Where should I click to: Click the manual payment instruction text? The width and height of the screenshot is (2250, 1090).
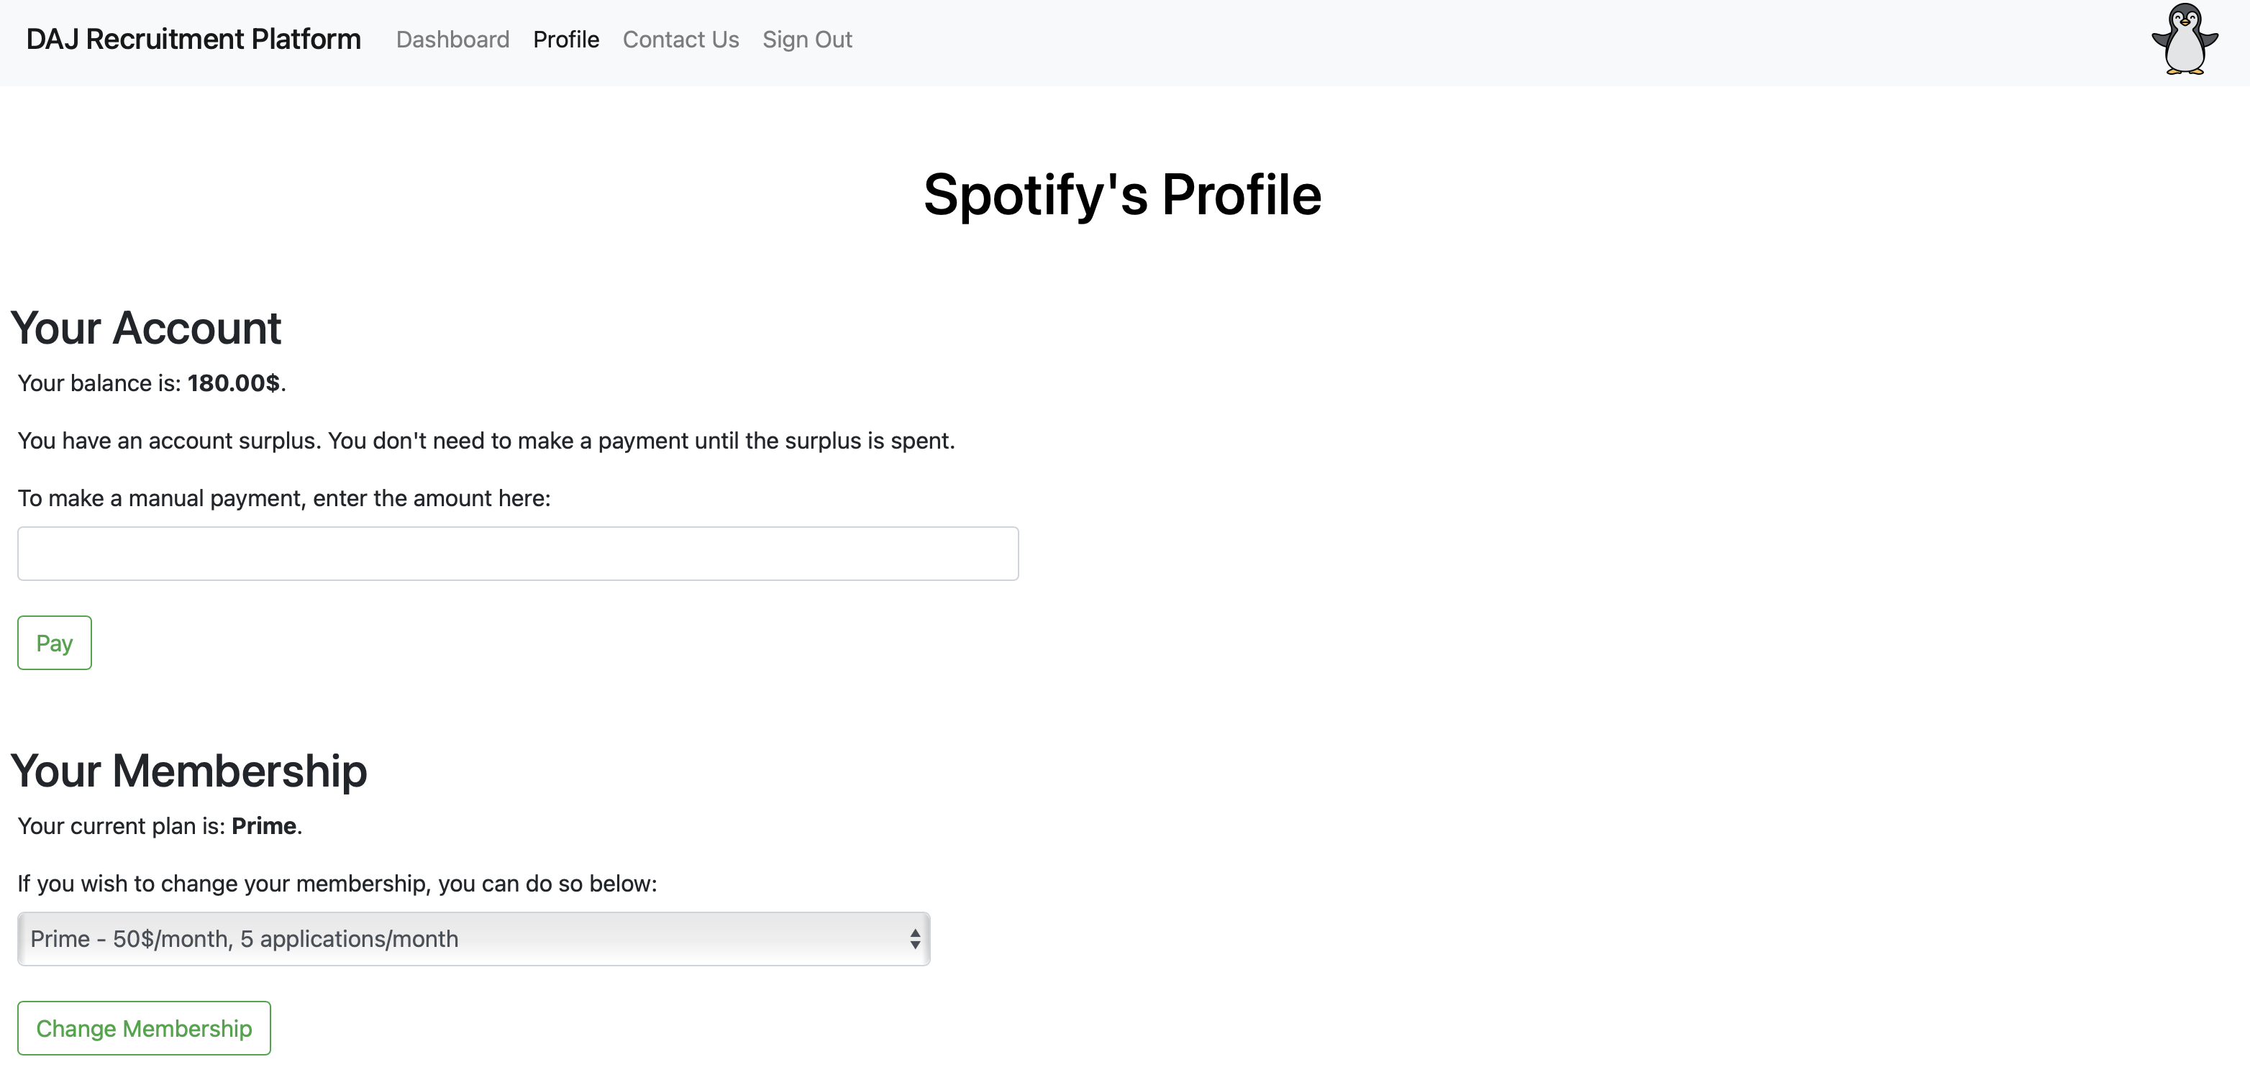[284, 498]
